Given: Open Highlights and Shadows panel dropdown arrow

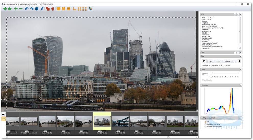Looking at the screenshot, I should click(x=241, y=118).
